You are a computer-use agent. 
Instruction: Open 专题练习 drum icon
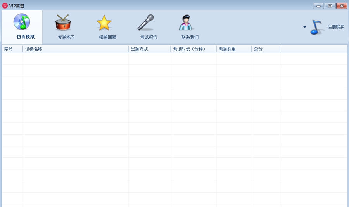63,22
